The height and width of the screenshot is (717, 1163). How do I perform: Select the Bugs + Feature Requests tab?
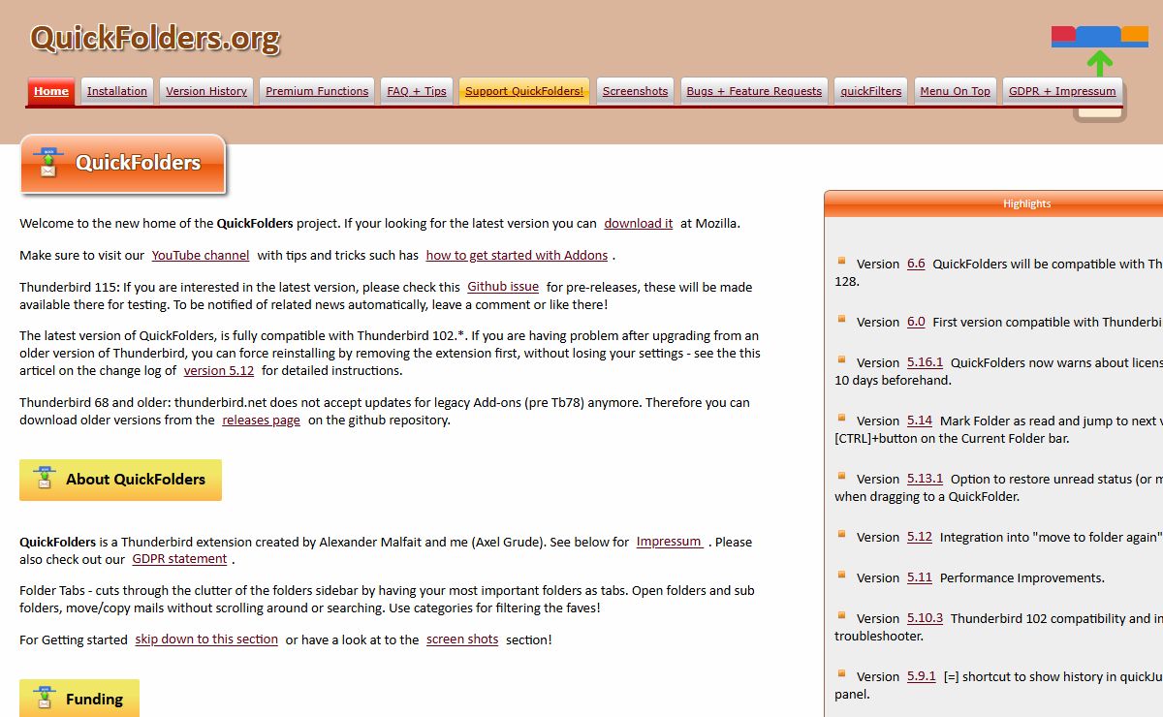point(754,91)
